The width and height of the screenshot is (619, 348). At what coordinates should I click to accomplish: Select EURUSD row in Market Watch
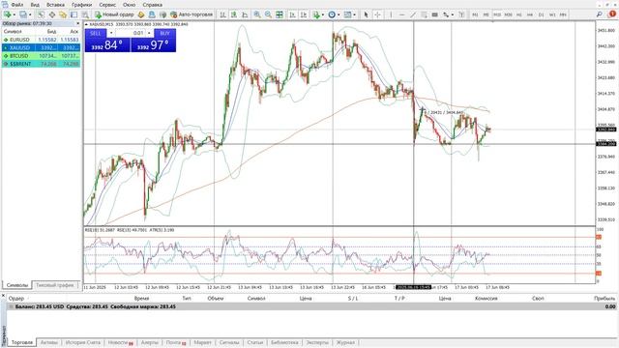tap(41, 40)
